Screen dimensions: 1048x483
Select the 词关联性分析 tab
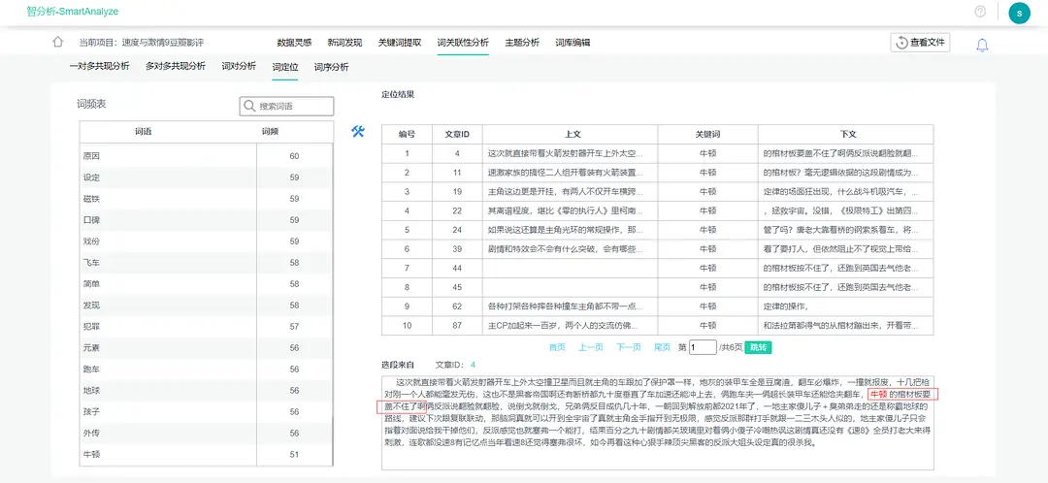(x=463, y=43)
